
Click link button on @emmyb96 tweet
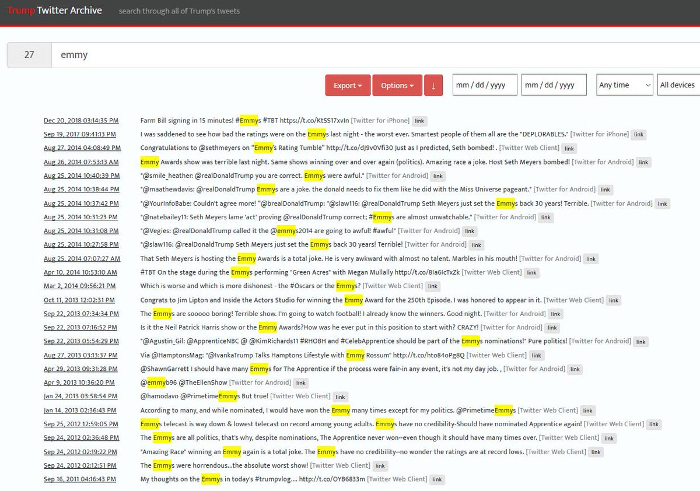(300, 383)
